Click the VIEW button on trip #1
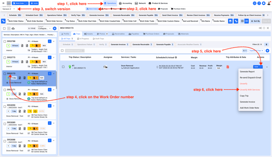 coord(256,67)
